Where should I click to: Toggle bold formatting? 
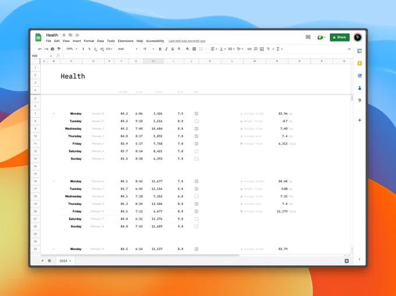click(160, 49)
